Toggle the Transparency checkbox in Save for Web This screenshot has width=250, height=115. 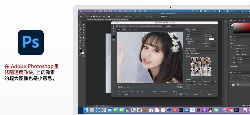click(x=187, y=39)
